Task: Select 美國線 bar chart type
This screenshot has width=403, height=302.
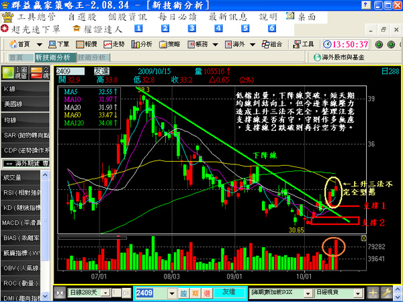Action: (x=26, y=104)
